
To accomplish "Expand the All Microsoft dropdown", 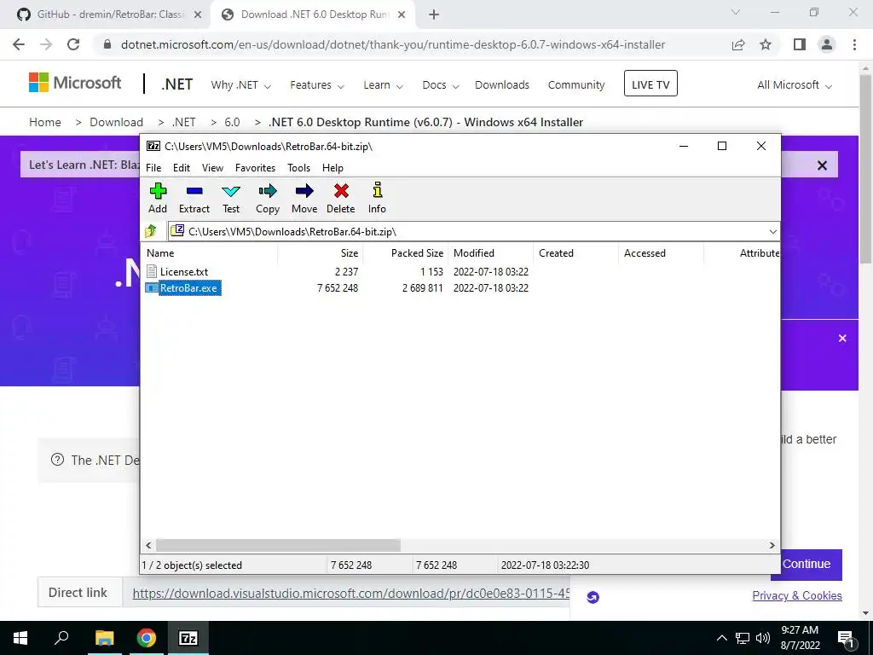I will (x=795, y=85).
